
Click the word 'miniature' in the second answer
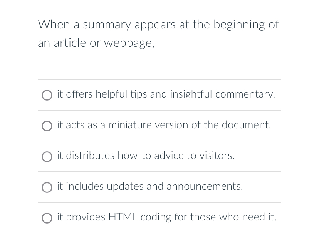pos(130,125)
